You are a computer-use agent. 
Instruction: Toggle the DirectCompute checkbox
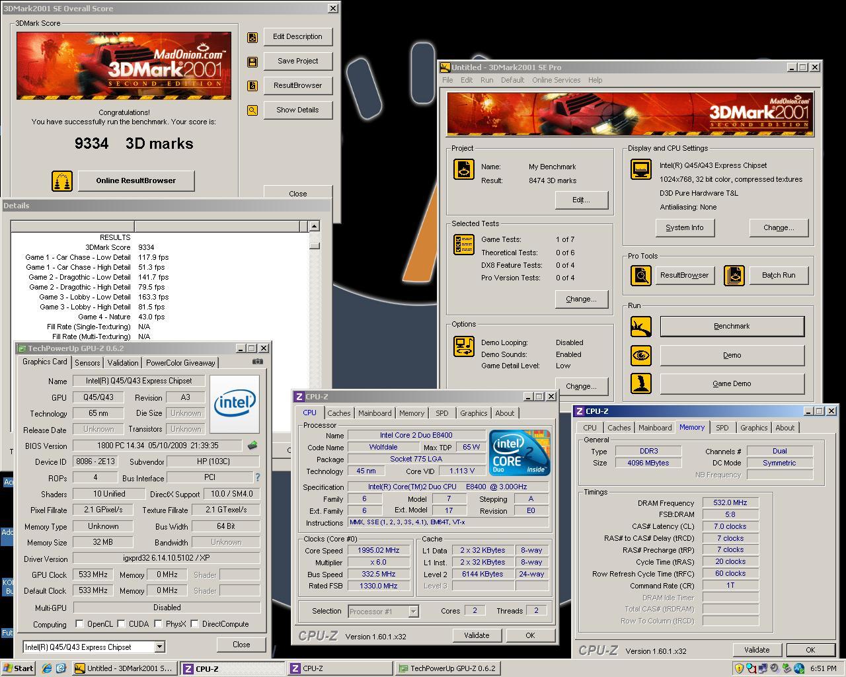(x=194, y=624)
